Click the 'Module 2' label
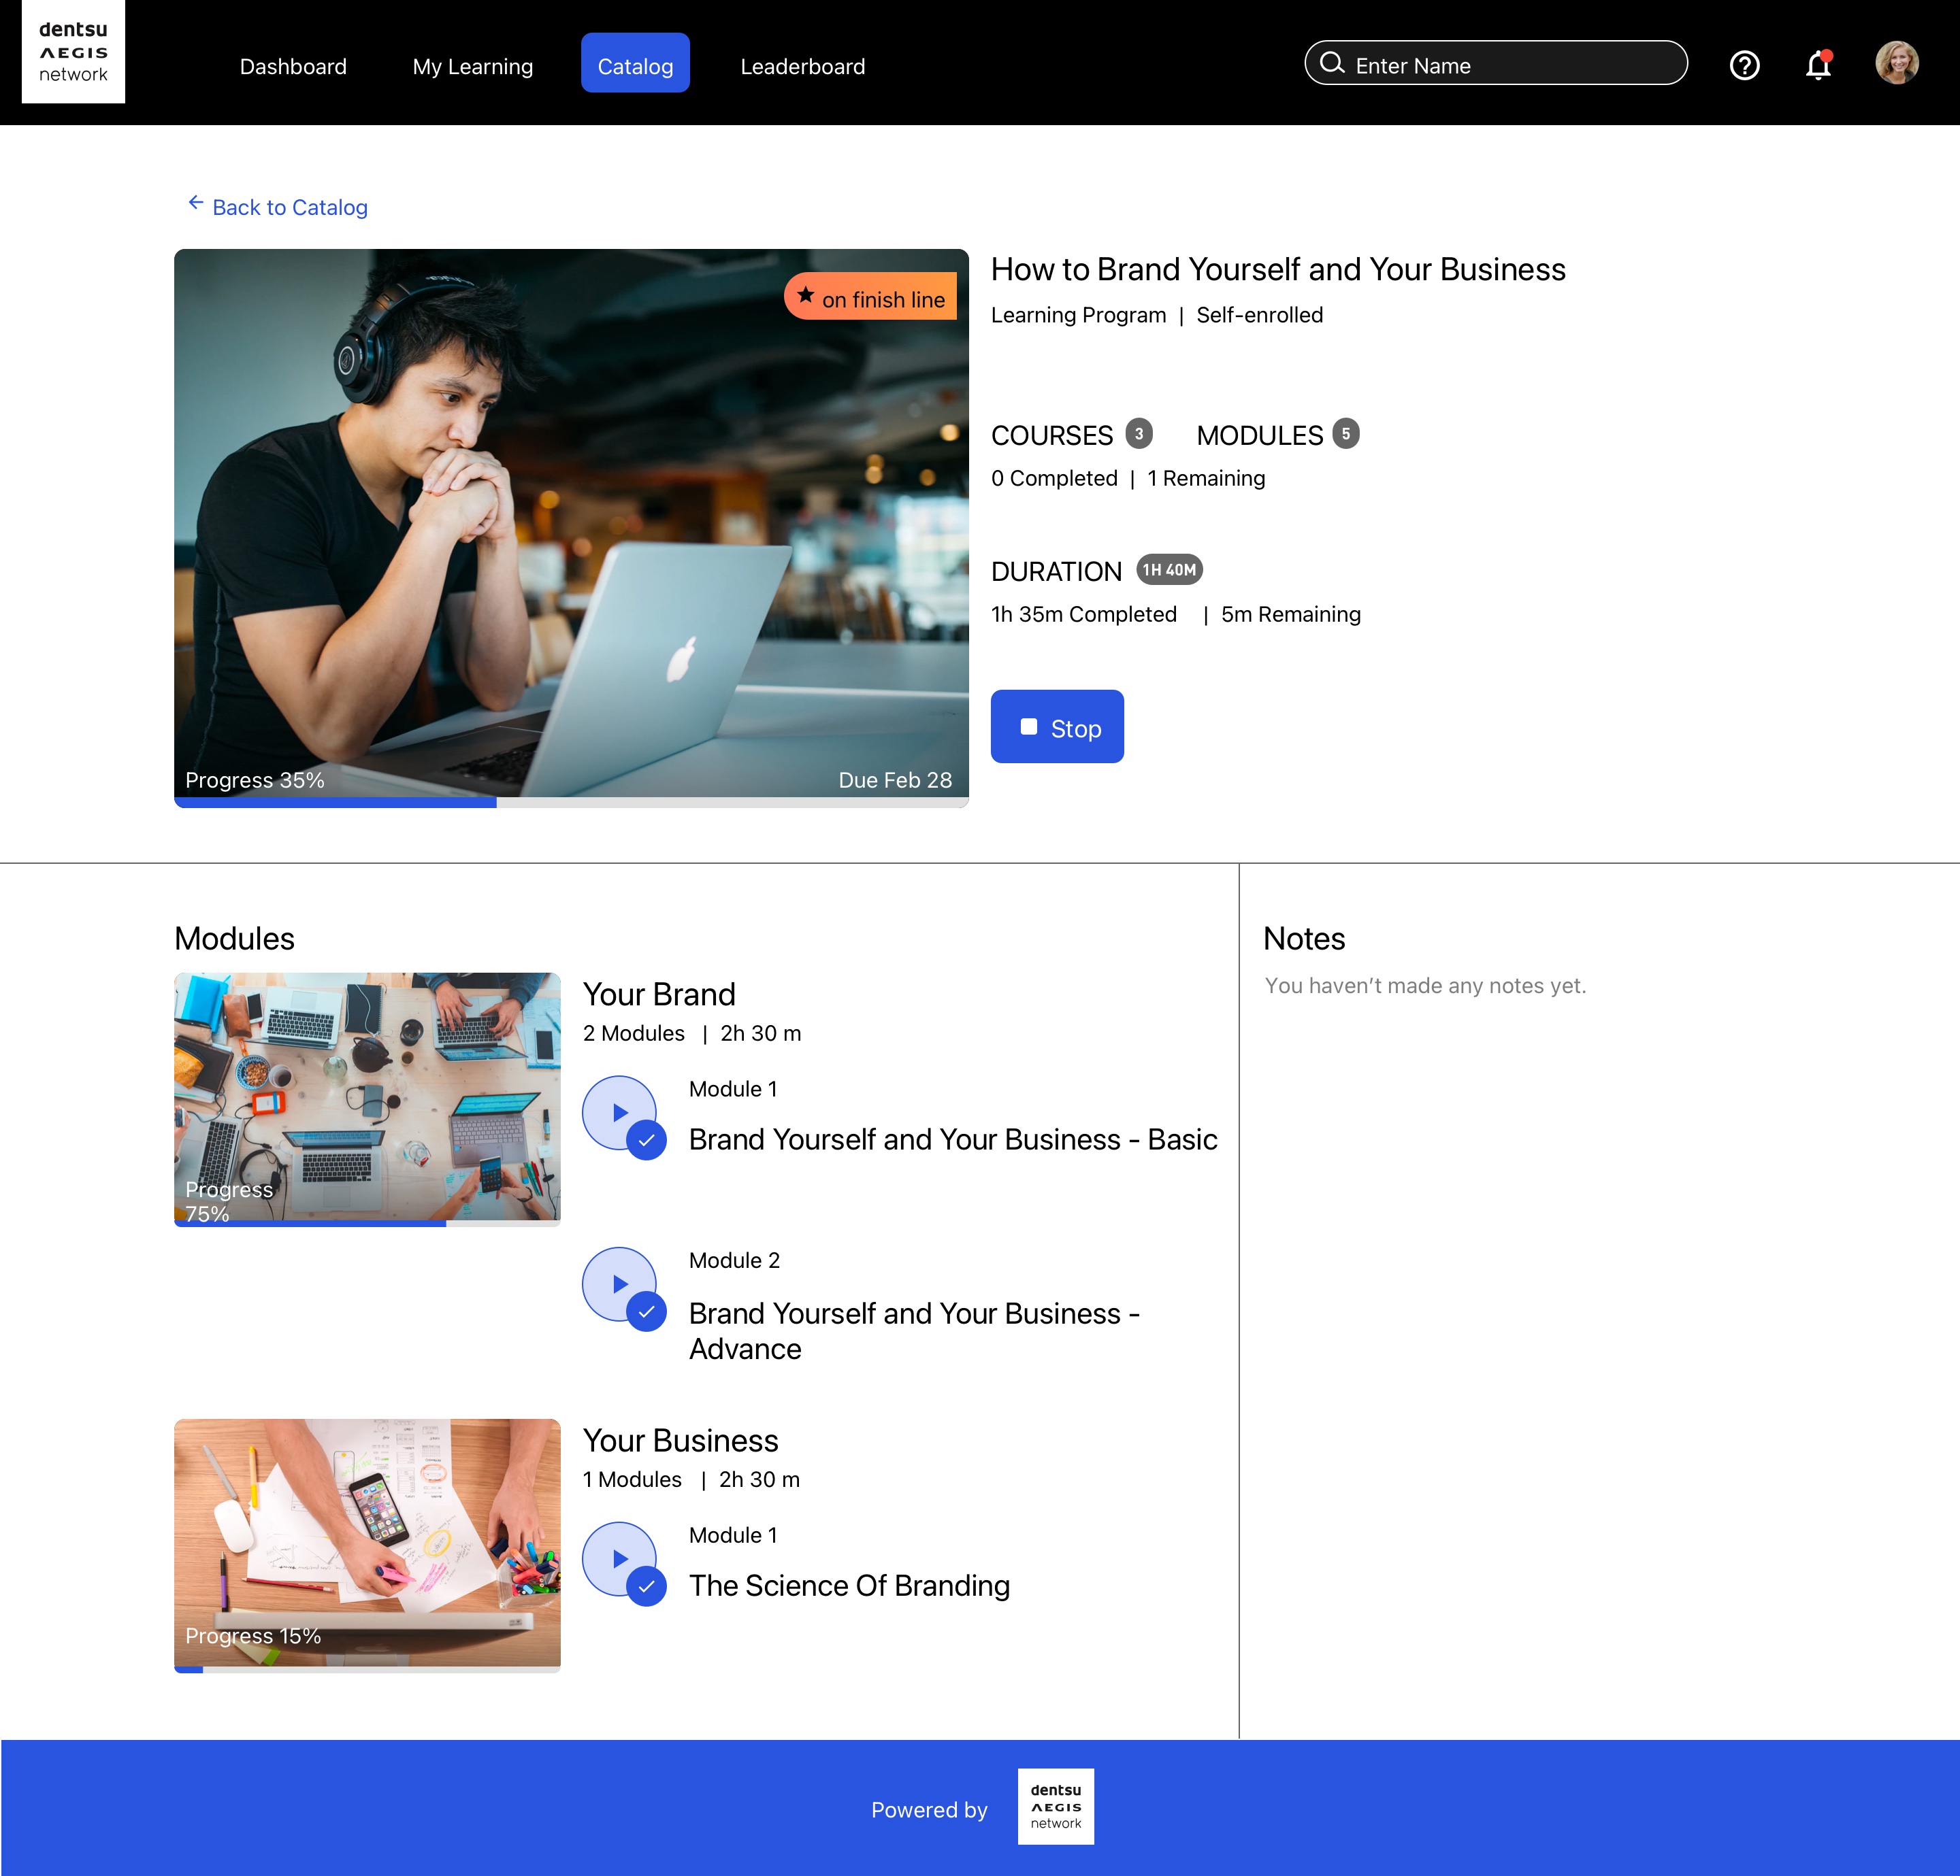 (734, 1260)
